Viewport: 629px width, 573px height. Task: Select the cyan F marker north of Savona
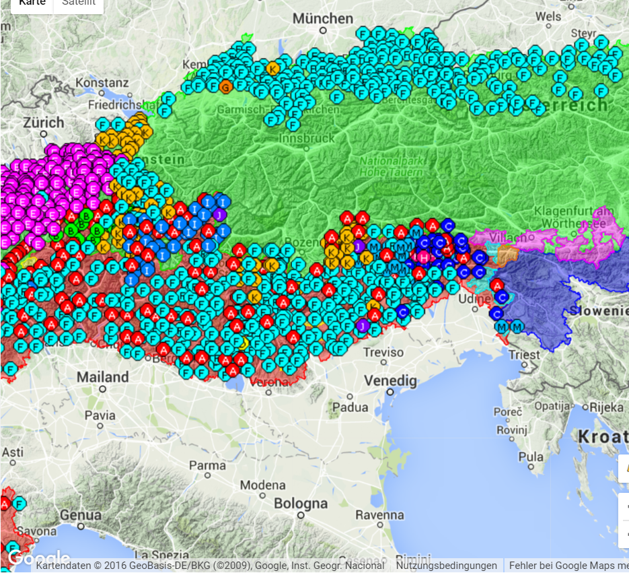click(20, 503)
